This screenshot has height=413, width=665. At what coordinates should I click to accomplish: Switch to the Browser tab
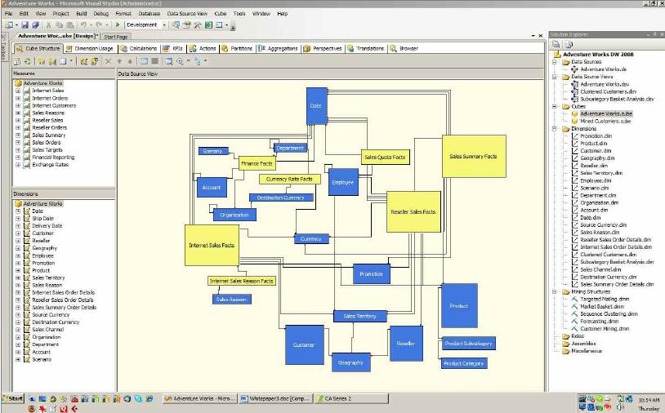[404, 49]
